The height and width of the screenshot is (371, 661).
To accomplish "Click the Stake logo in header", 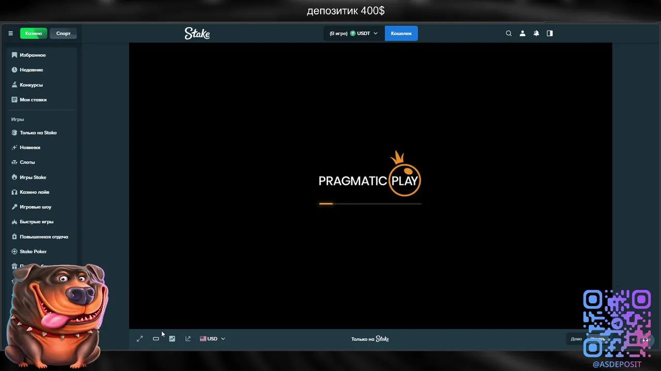I will 197,33.
